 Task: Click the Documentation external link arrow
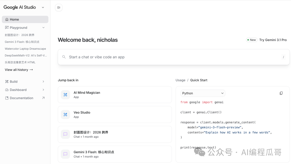pyautogui.click(x=43, y=98)
